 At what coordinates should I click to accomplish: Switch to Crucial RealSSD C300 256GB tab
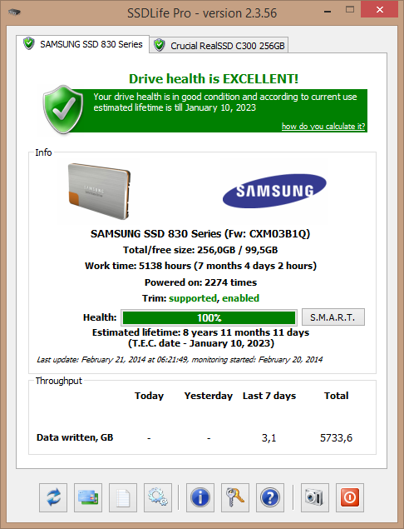[219, 45]
